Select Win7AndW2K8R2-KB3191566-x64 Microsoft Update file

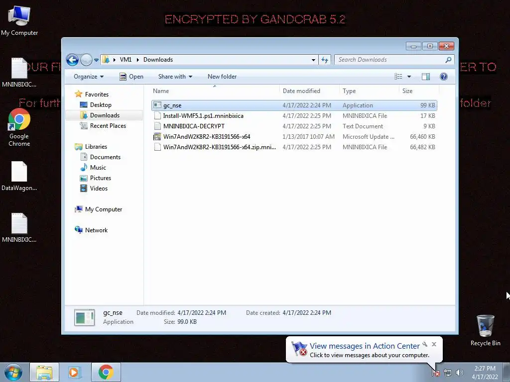pyautogui.click(x=294, y=136)
